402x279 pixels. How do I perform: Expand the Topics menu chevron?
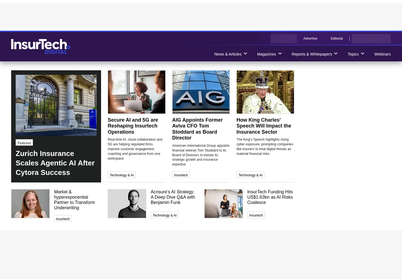click(363, 54)
